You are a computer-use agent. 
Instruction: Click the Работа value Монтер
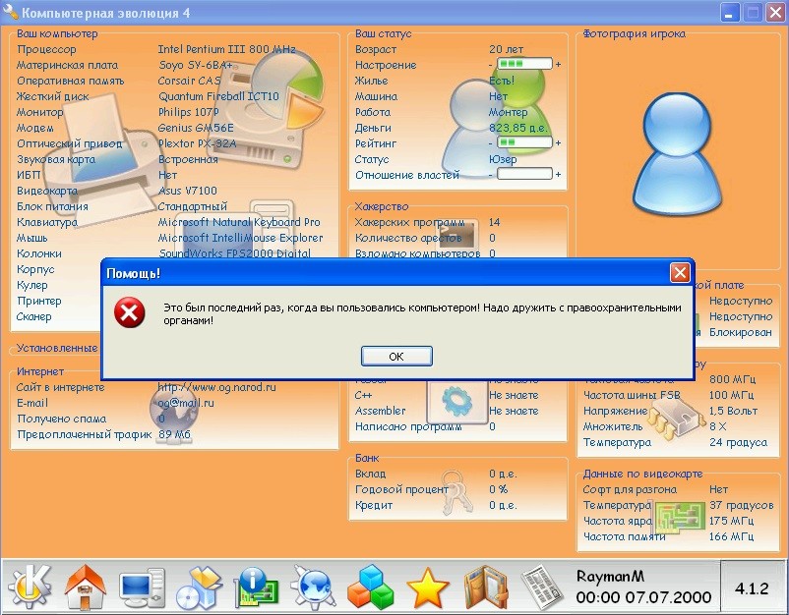tap(509, 112)
